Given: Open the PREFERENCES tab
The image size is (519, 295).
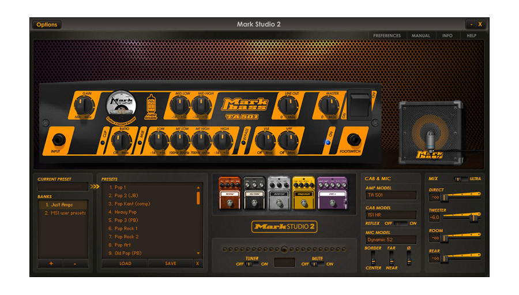Looking at the screenshot, I should [386, 35].
